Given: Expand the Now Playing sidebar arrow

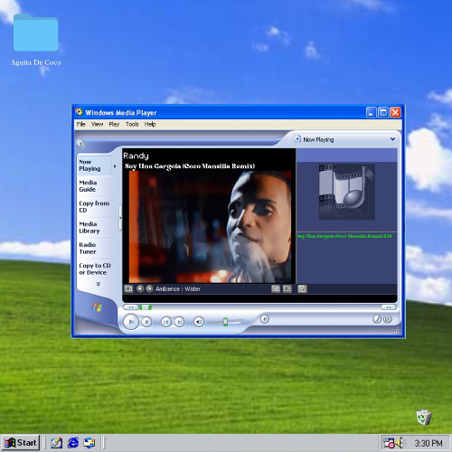Looking at the screenshot, I should pos(115,166).
